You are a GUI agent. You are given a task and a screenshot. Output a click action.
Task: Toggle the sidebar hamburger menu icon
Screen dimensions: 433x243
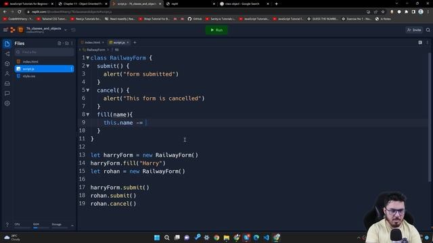[5, 30]
